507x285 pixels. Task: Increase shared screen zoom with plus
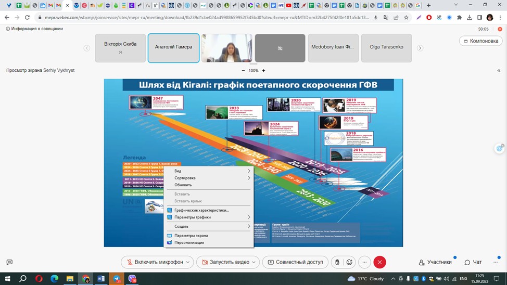263,70
